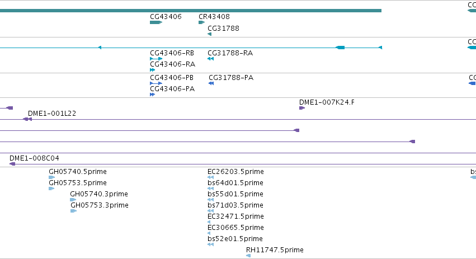Select the thick exon block on long transcript
Viewport: 476px width, 259px height.
pos(340,48)
